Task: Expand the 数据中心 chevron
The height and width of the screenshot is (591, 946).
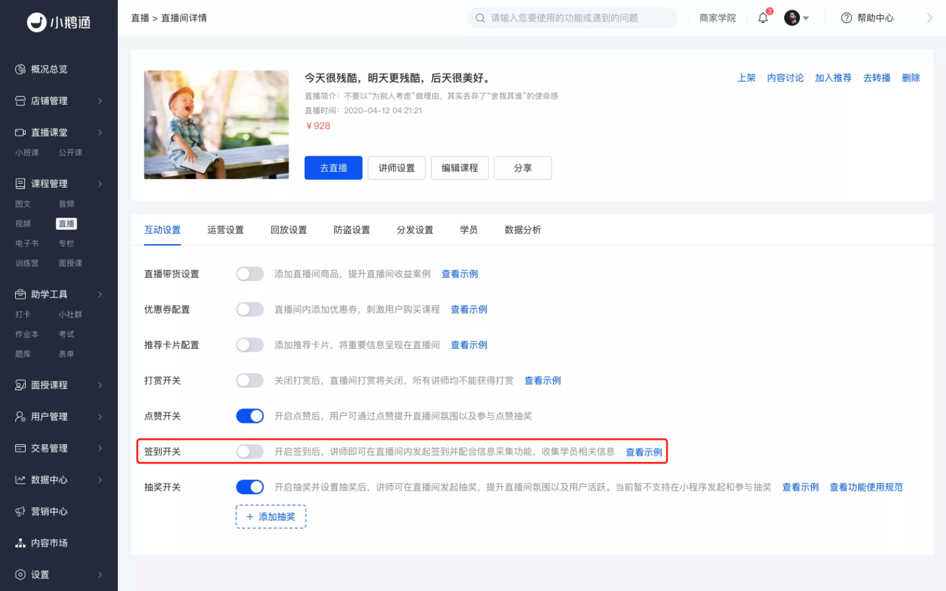Action: (100, 480)
